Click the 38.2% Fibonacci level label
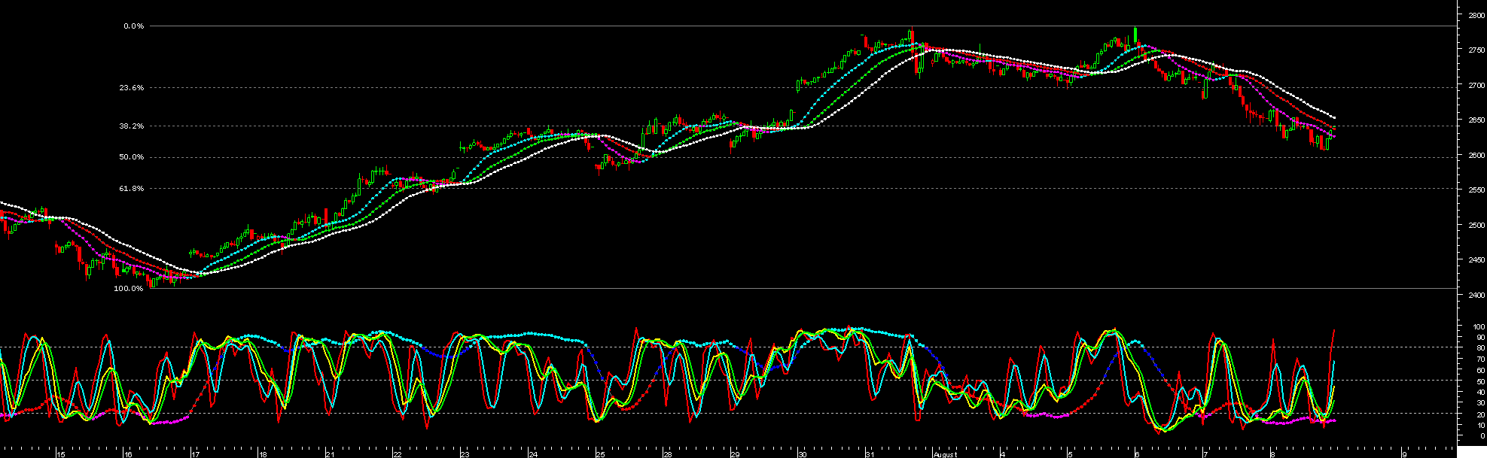The image size is (1487, 458). pyautogui.click(x=131, y=126)
